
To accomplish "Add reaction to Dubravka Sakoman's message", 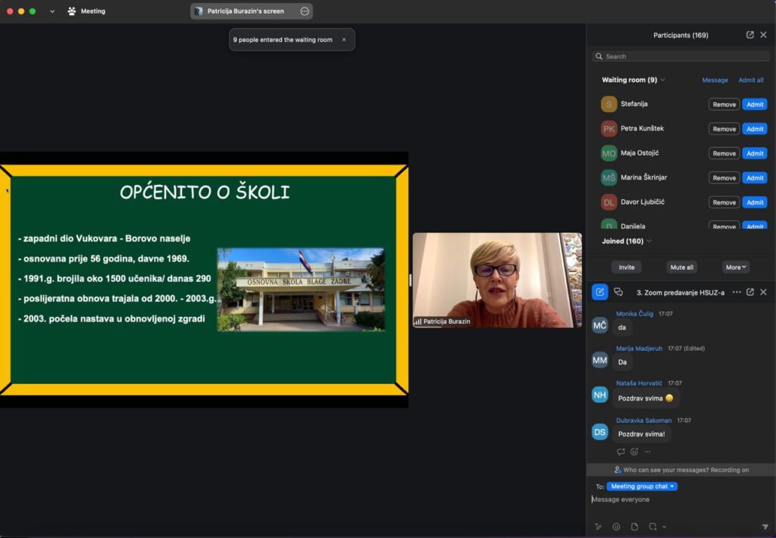I will pyautogui.click(x=634, y=452).
